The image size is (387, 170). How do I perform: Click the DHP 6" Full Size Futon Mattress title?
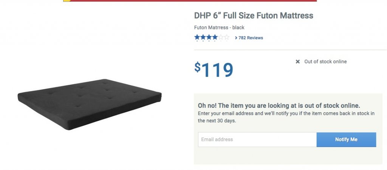tap(254, 16)
